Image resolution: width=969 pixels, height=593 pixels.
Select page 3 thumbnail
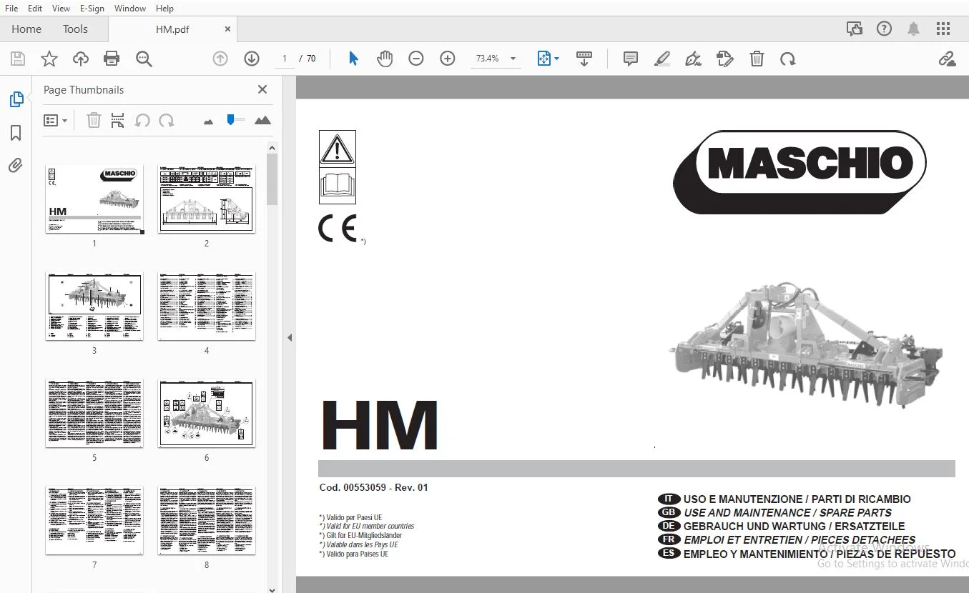[x=94, y=306]
